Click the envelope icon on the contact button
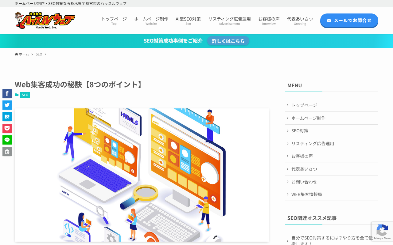 click(x=329, y=21)
